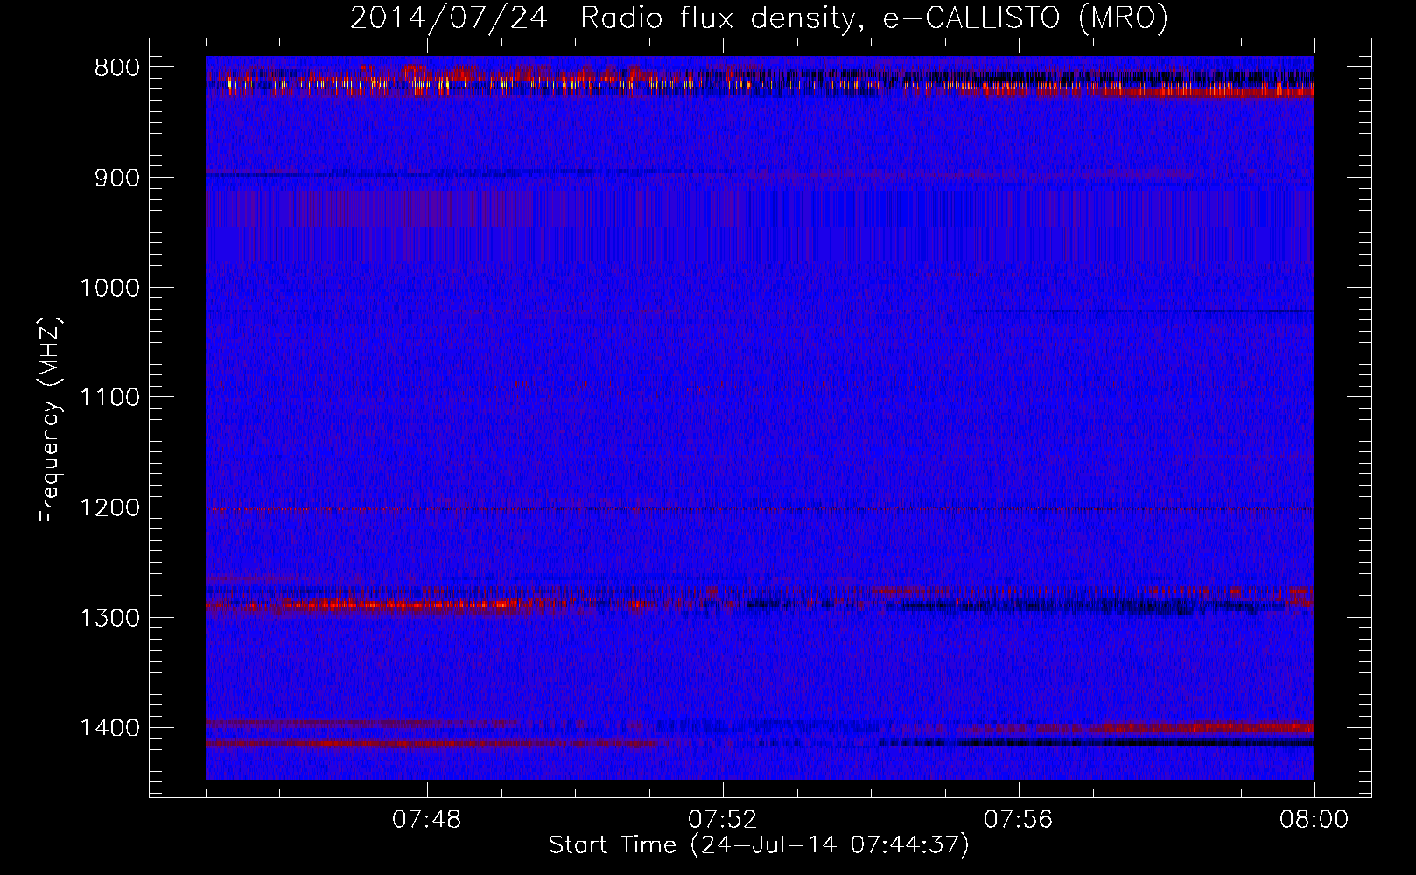Click the '1100' frequency axis label
Viewport: 1416px width, 875px height.
point(109,398)
